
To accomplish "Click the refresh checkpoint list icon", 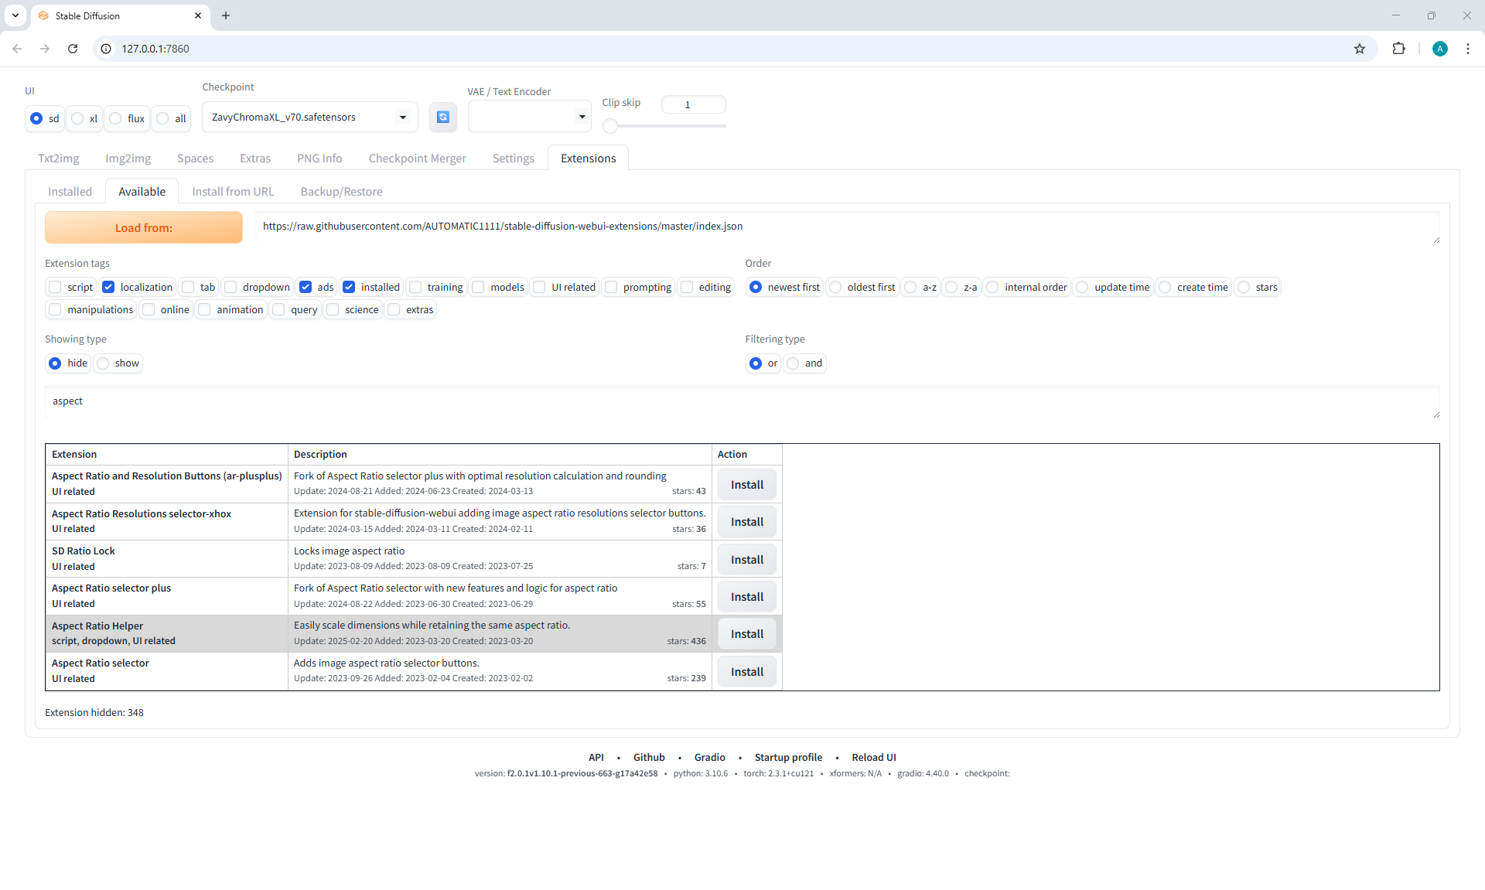I will [x=442, y=117].
